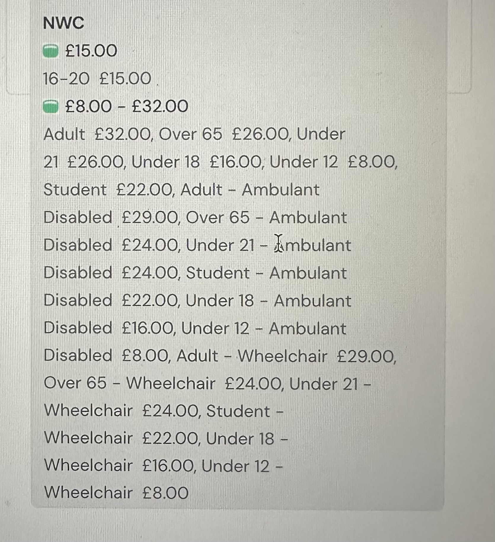The image size is (495, 542).
Task: Click the Student – Ambulant text
Action: [x=266, y=273]
